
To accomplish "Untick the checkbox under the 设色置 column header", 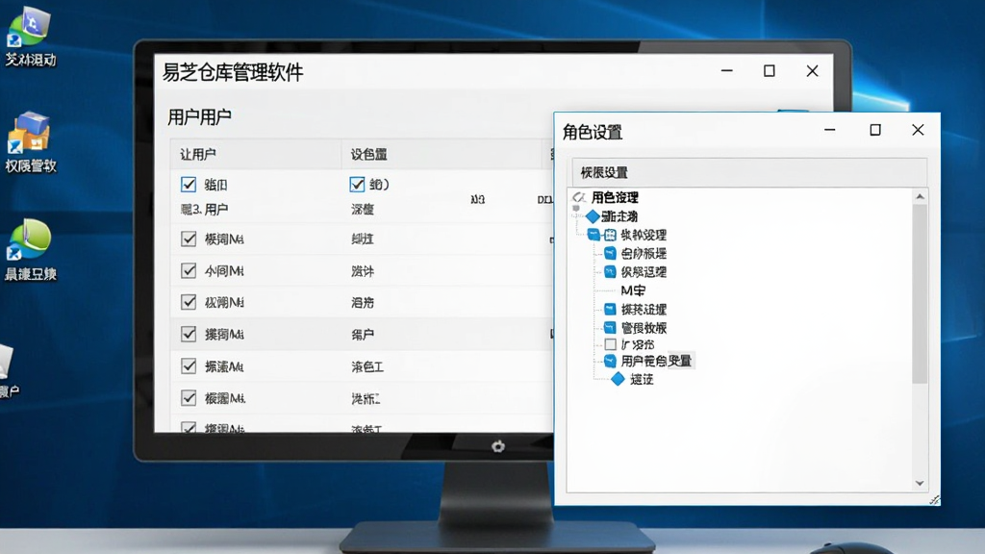I will tap(357, 184).
